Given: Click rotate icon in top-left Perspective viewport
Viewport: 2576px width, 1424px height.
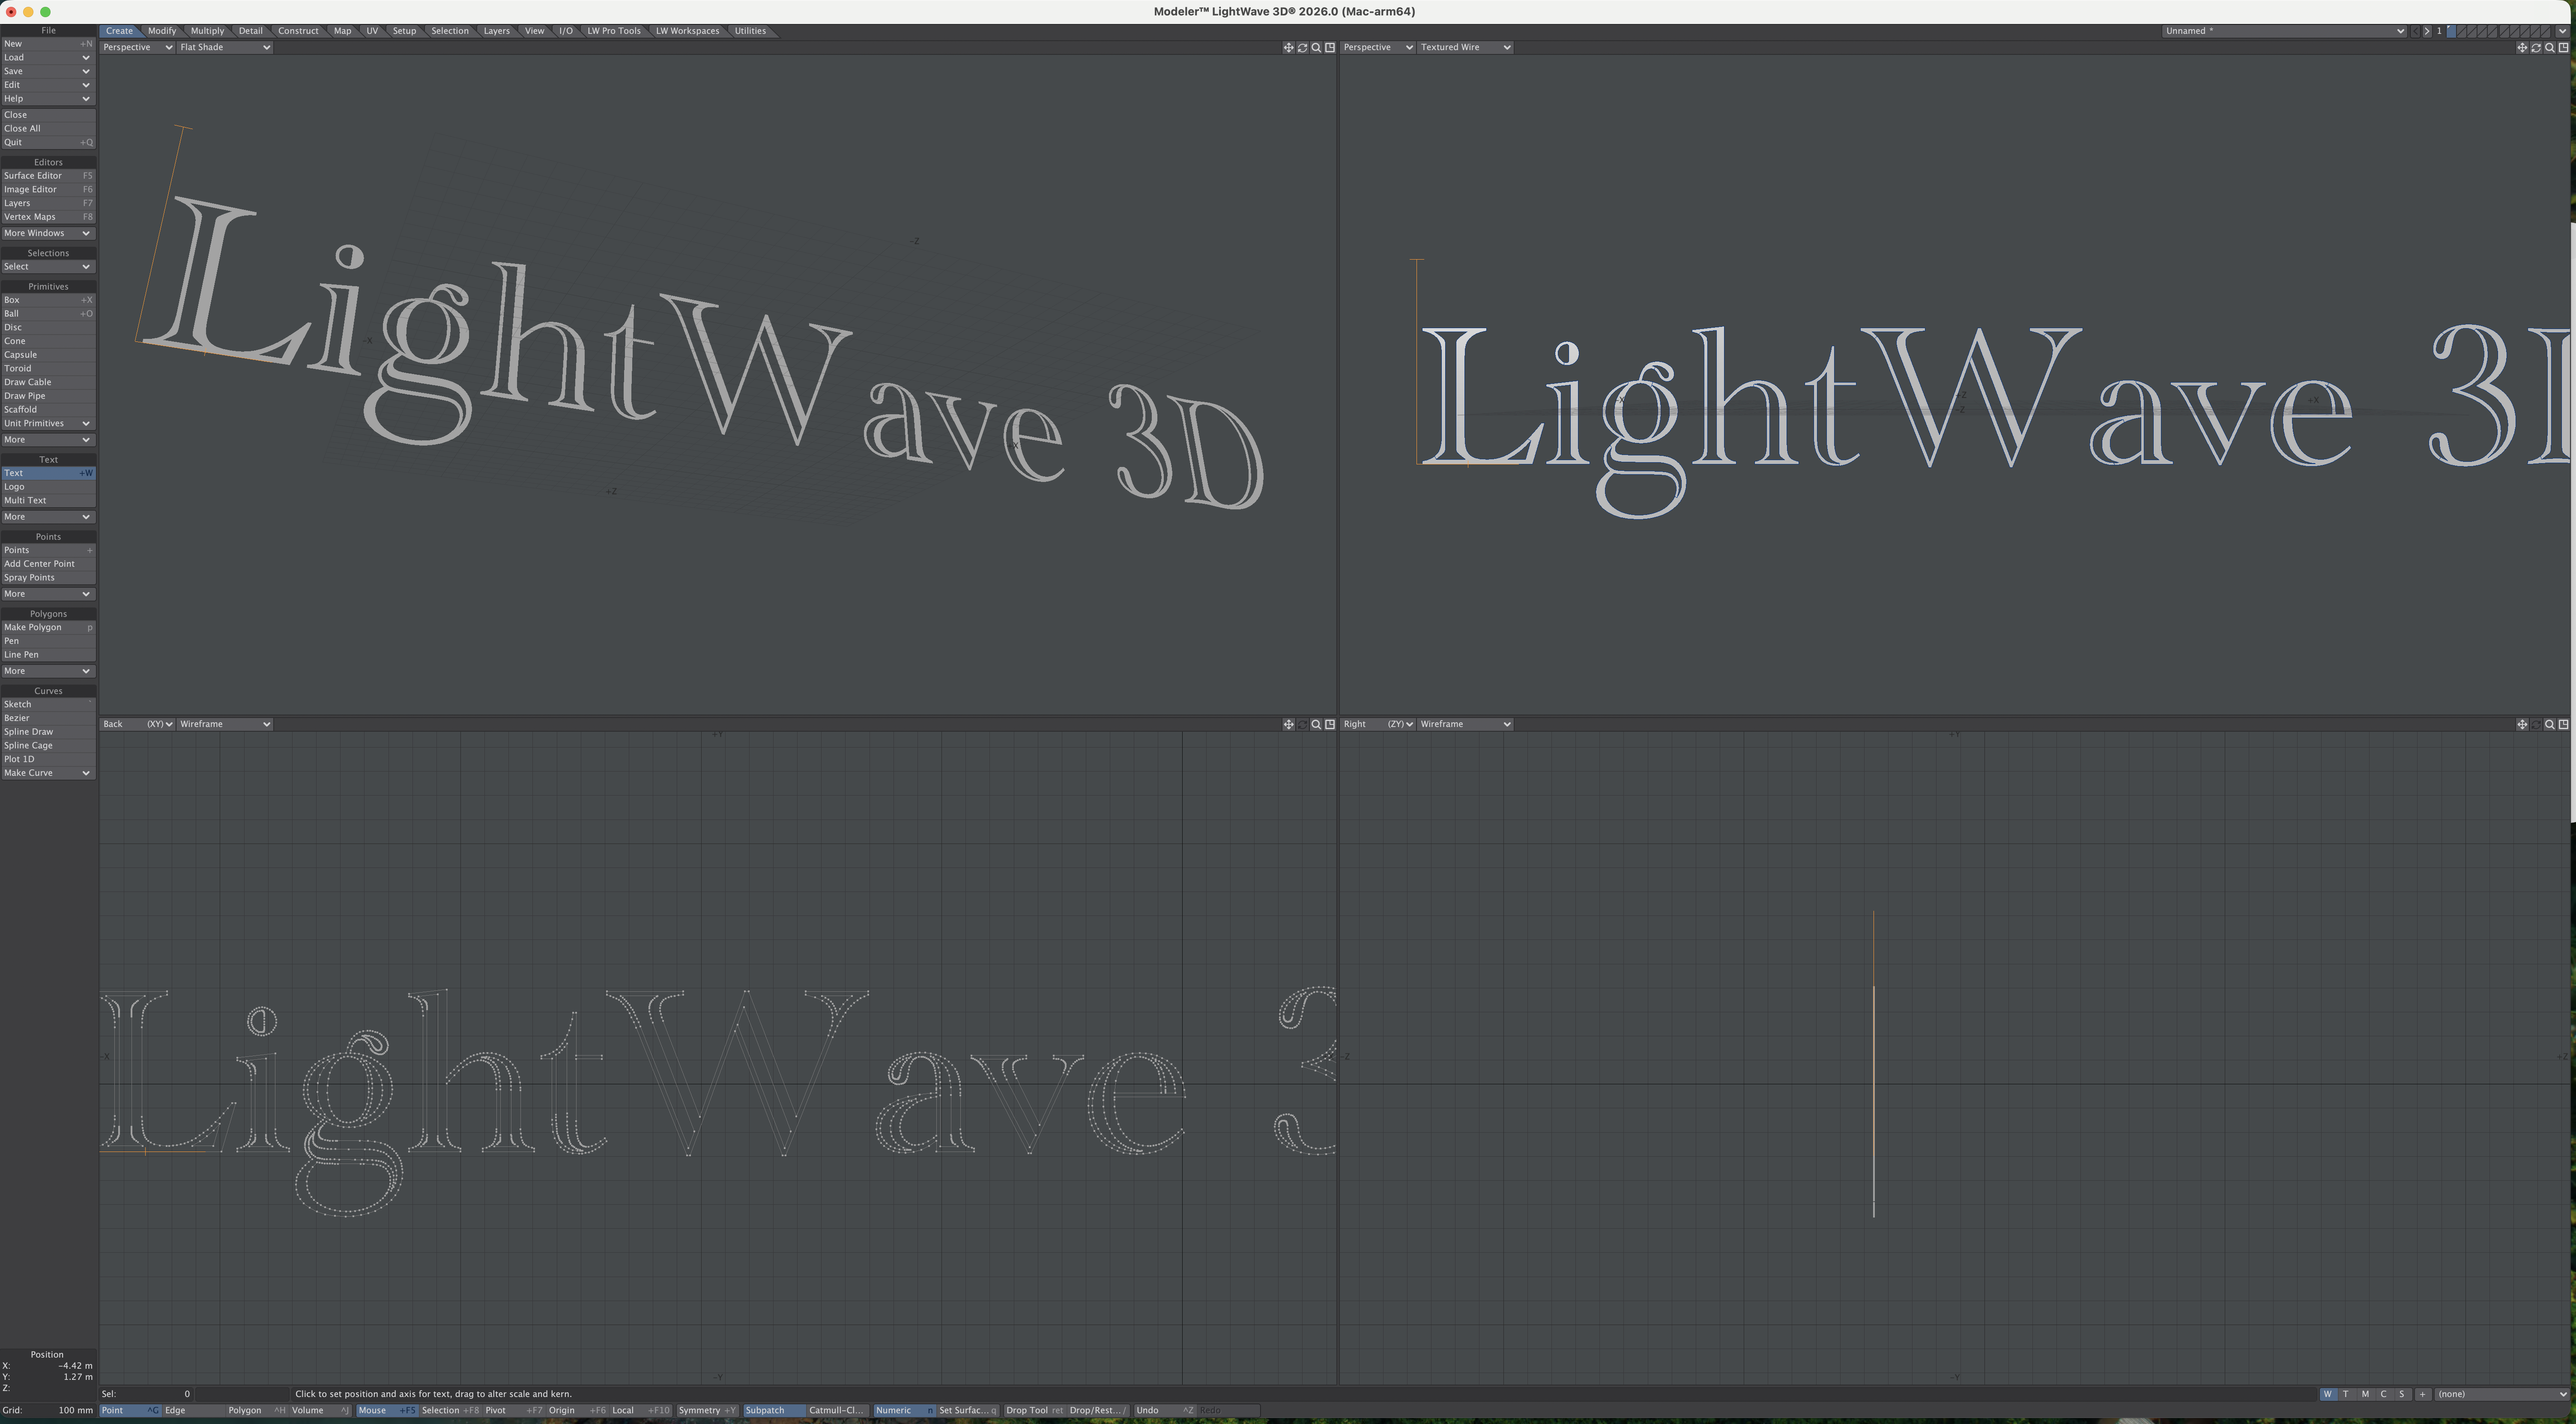Looking at the screenshot, I should tap(1302, 47).
